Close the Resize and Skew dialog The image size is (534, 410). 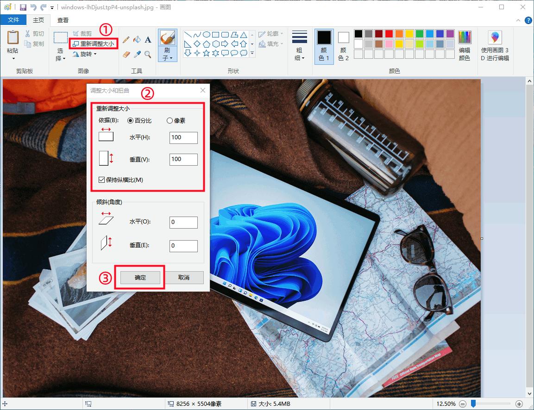pos(203,90)
